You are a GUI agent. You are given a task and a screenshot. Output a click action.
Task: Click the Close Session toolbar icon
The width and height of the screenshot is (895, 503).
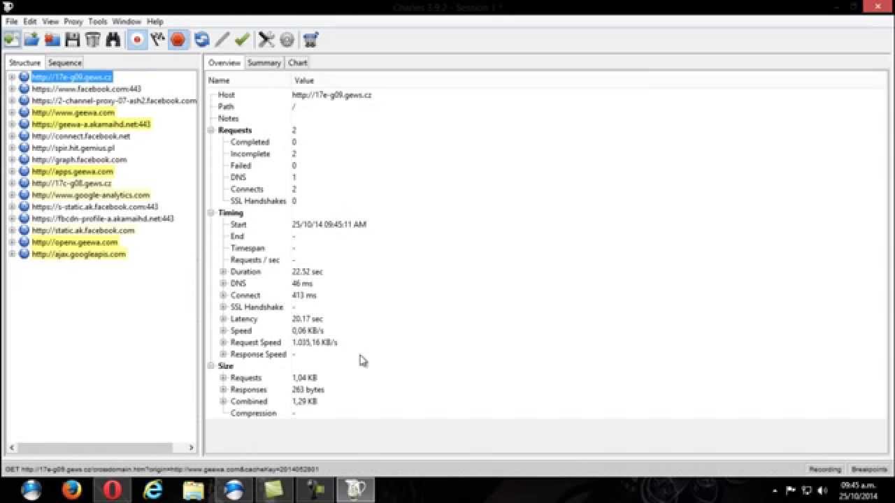coord(52,40)
